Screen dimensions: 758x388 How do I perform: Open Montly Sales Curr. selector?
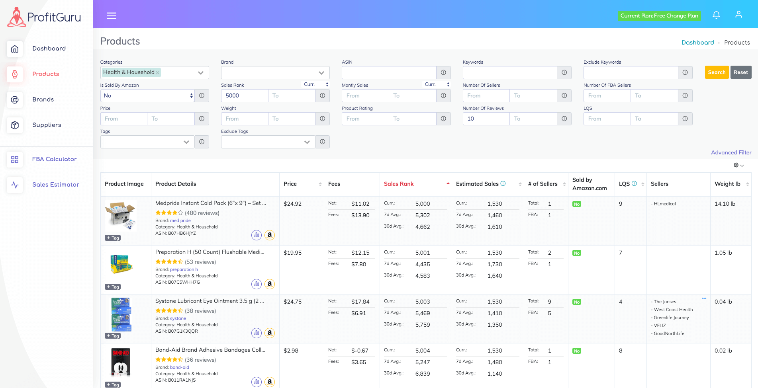[x=437, y=84]
